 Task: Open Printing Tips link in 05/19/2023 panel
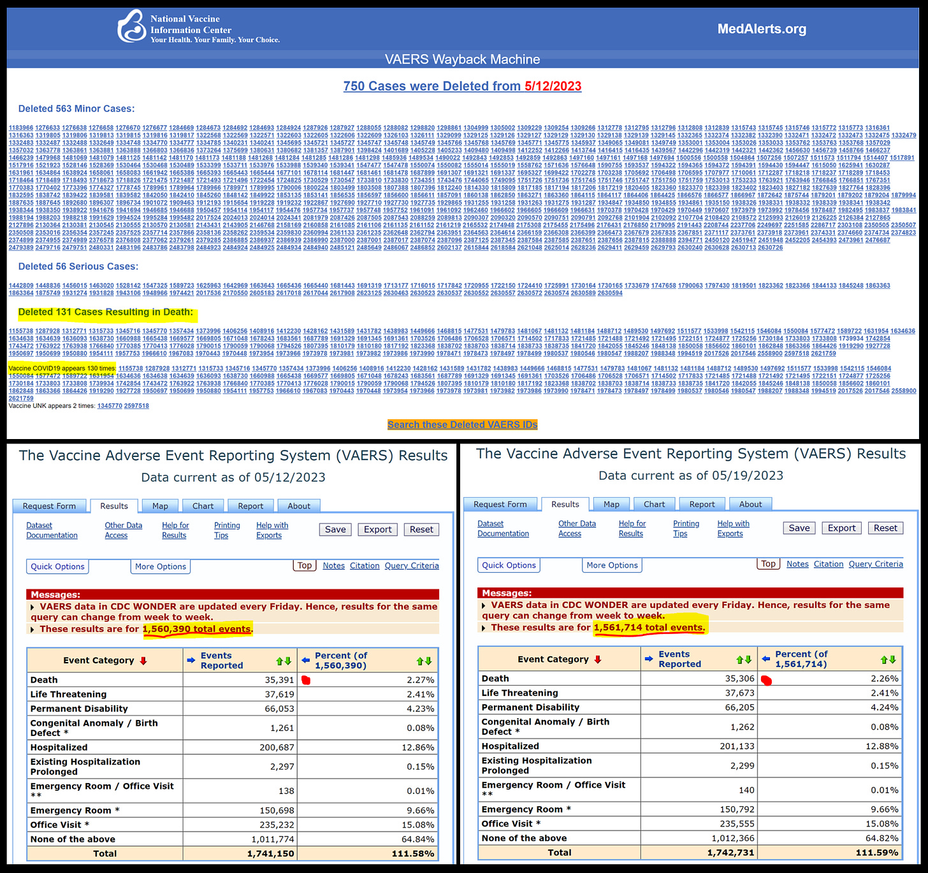tap(686, 528)
